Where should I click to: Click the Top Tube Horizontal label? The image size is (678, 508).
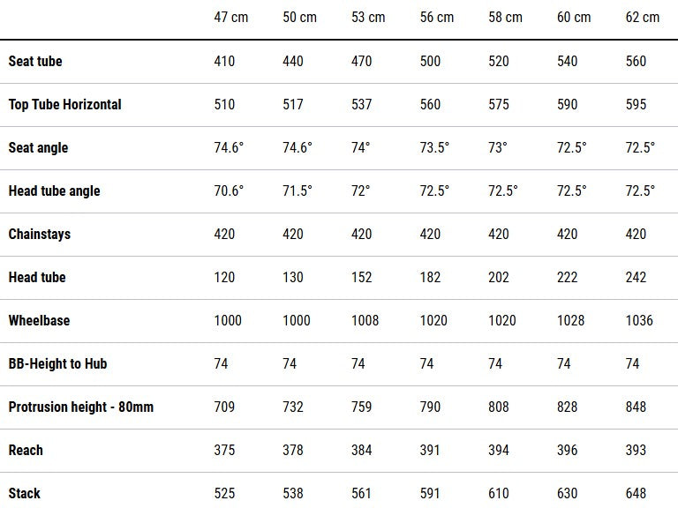64,104
